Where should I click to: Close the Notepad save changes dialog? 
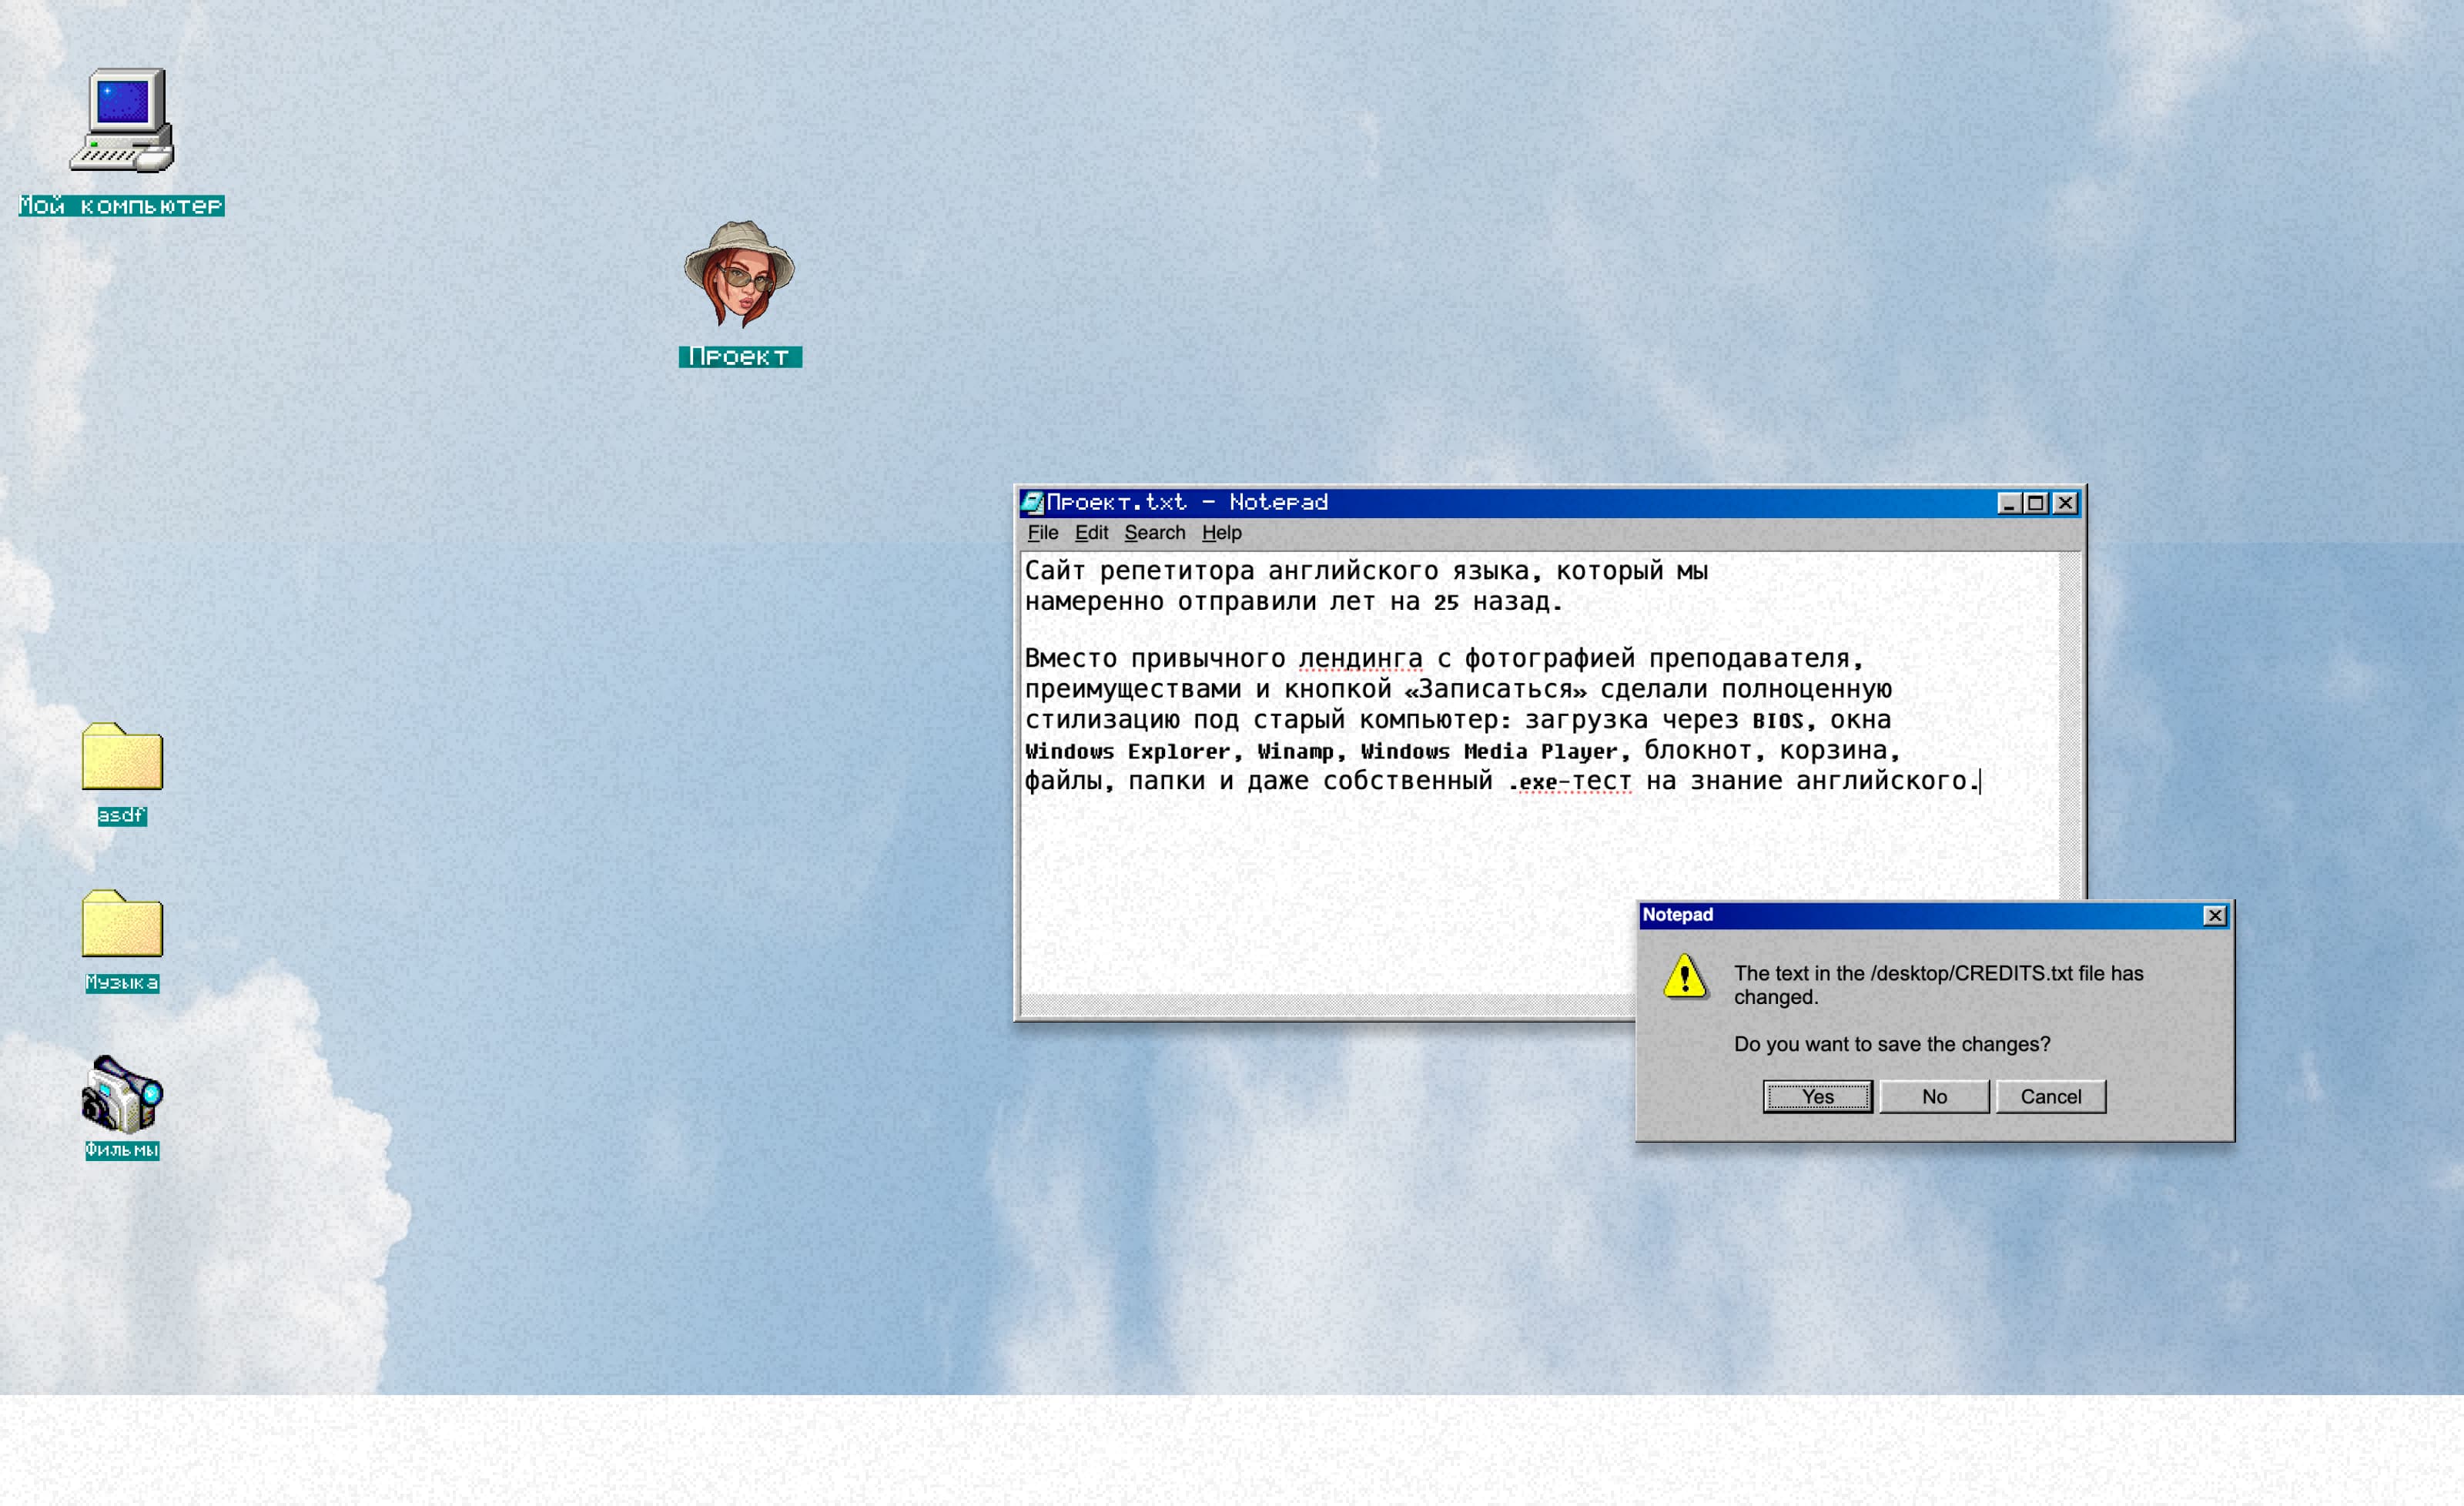[2214, 915]
